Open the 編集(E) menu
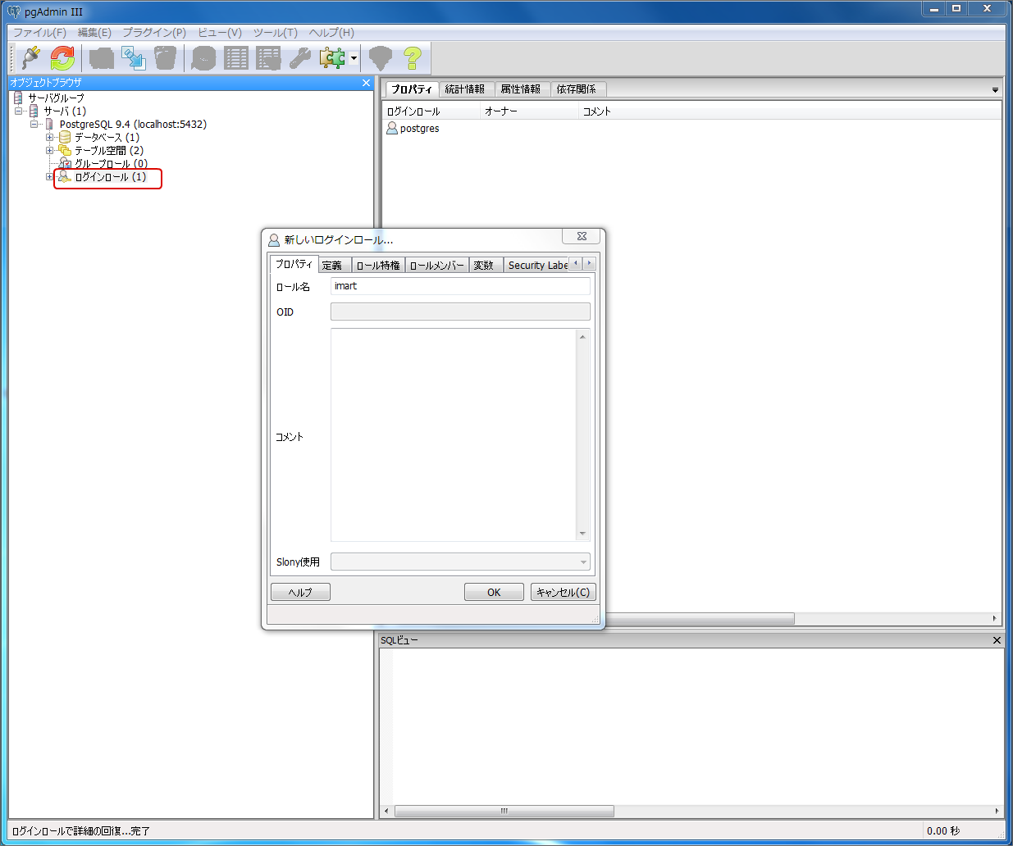The image size is (1013, 846). tap(94, 32)
